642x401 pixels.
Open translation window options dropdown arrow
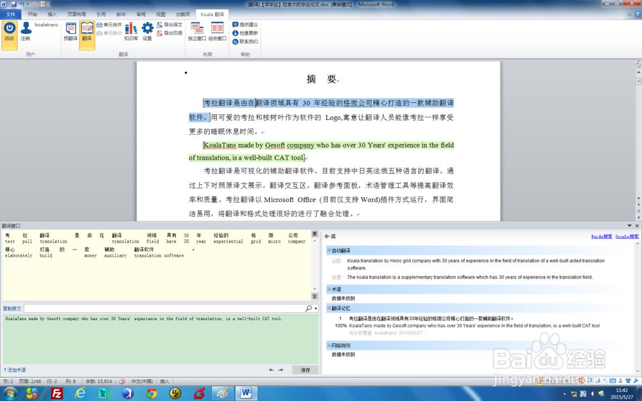tap(629, 226)
